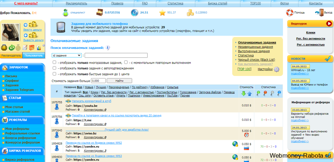Click the notepad with pencil icon
334x162 pixels.
[25, 47]
